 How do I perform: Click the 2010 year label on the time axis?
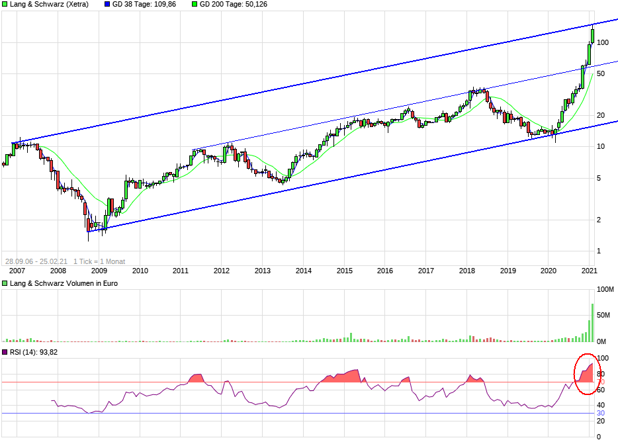140,271
